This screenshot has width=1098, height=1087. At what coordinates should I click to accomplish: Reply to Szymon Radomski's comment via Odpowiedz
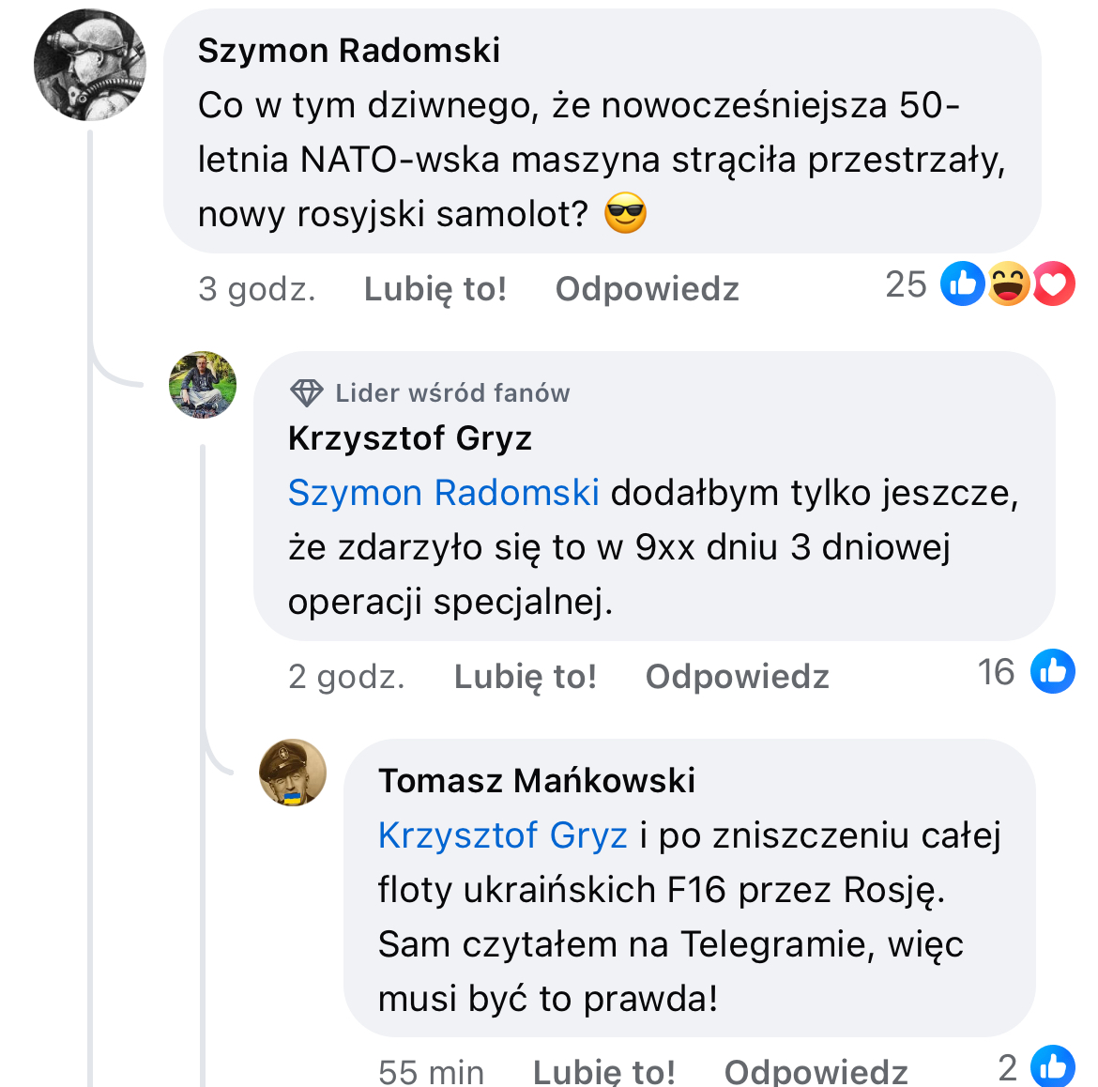[647, 289]
